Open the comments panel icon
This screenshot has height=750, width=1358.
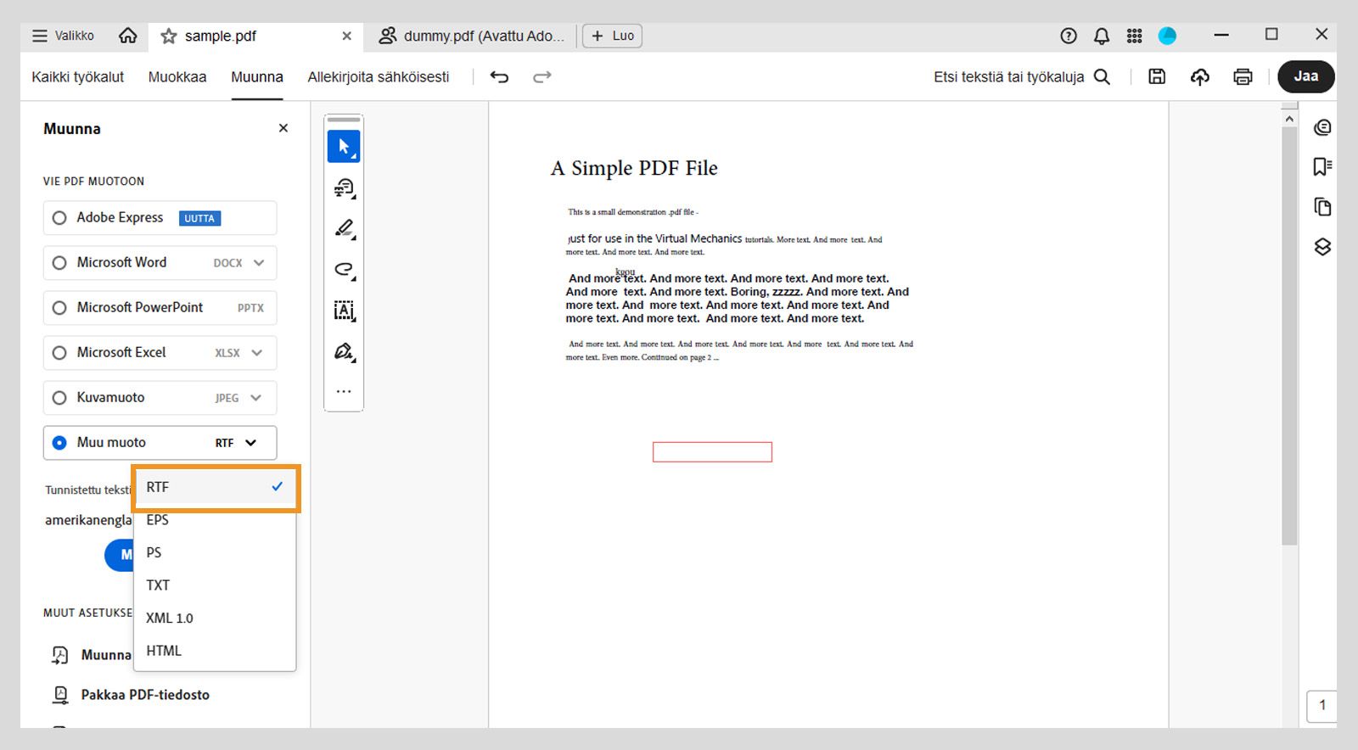click(1322, 128)
